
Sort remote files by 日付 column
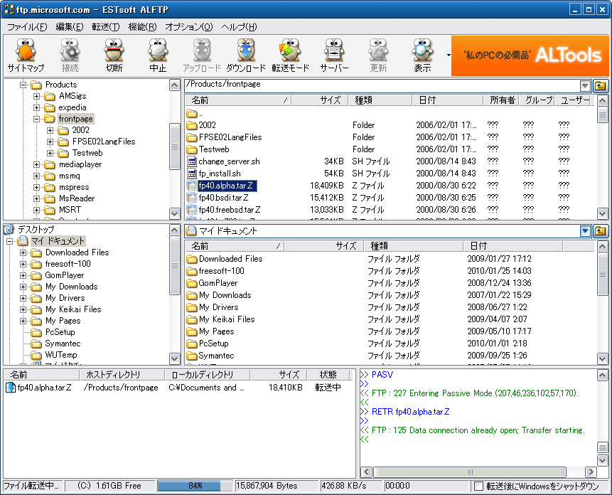(x=448, y=100)
